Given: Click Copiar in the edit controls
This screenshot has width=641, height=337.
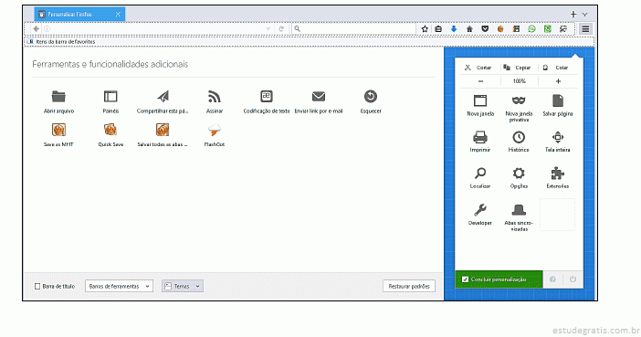Looking at the screenshot, I should point(517,68).
